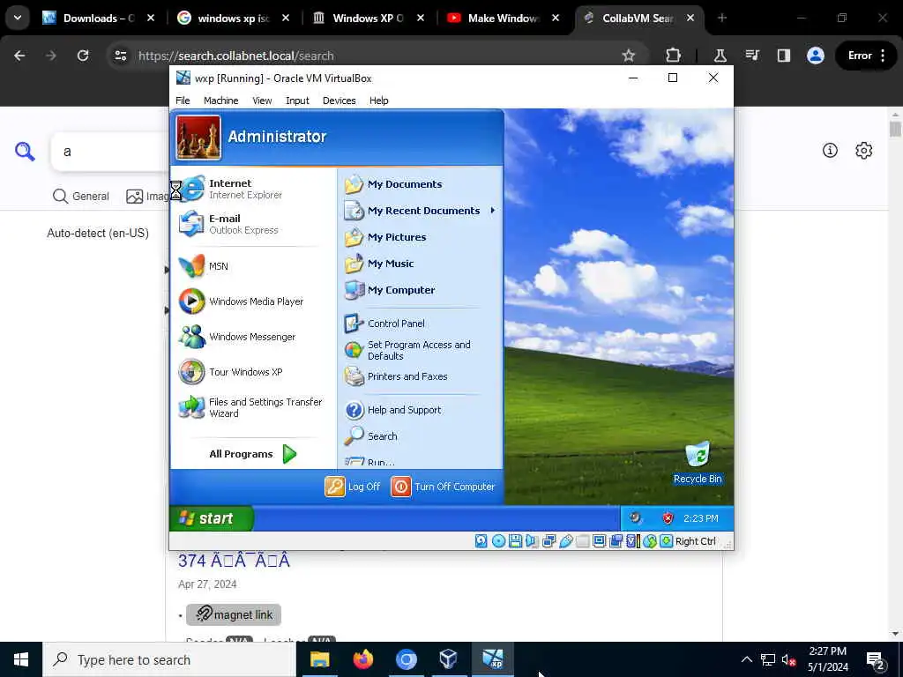The height and width of the screenshot is (677, 903).
Task: Click Windows taskbar search box
Action: tap(169, 659)
